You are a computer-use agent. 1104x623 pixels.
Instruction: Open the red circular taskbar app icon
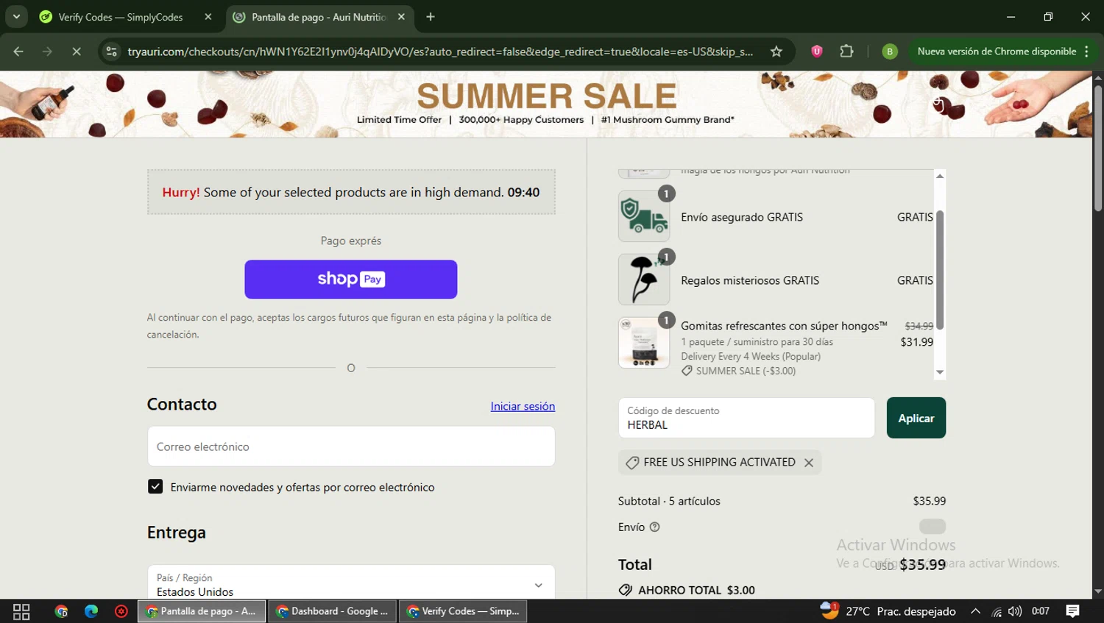point(121,611)
